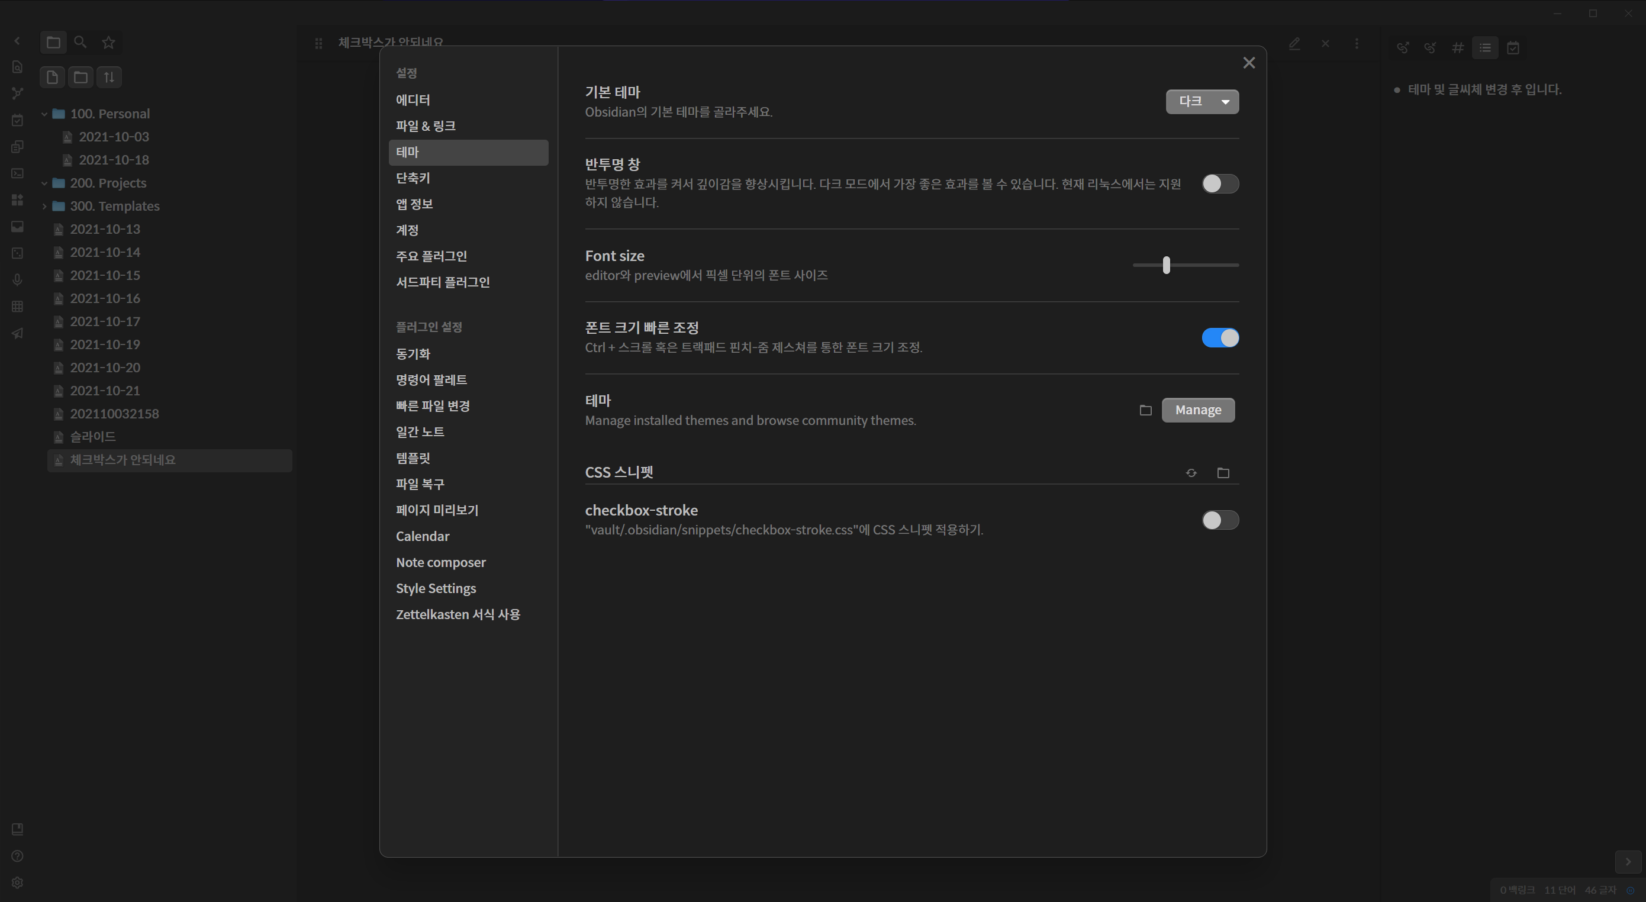Open themes folder icon beside Manage
The width and height of the screenshot is (1646, 902).
coord(1145,410)
